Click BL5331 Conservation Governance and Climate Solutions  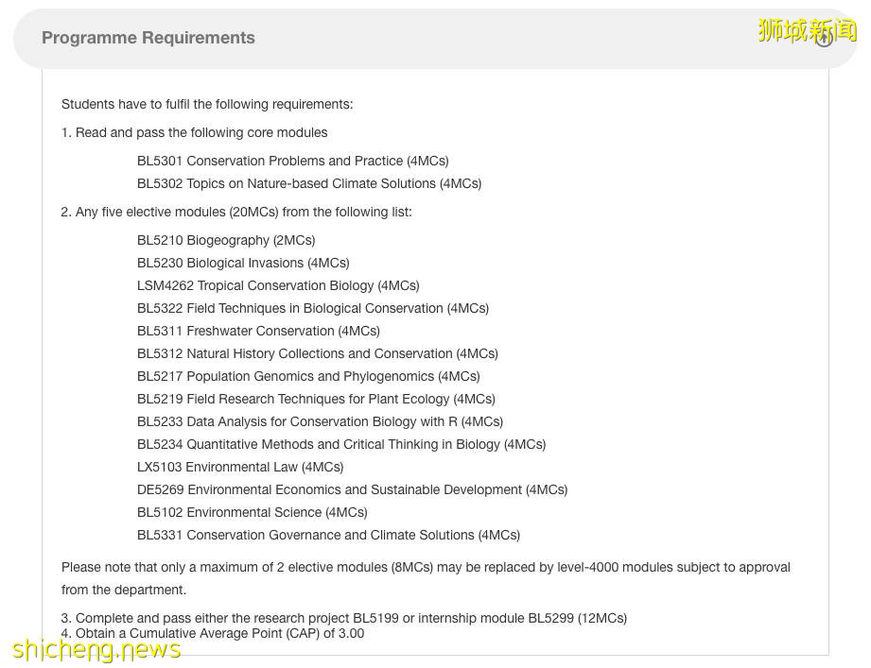[328, 535]
